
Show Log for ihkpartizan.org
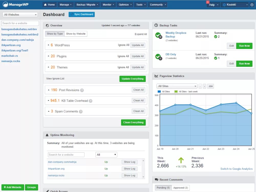point(130,169)
